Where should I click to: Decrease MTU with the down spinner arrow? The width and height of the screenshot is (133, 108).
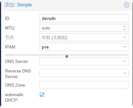pyautogui.click(x=125, y=29)
